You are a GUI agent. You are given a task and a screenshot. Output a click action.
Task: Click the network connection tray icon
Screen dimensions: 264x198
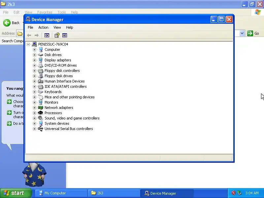pos(240,193)
